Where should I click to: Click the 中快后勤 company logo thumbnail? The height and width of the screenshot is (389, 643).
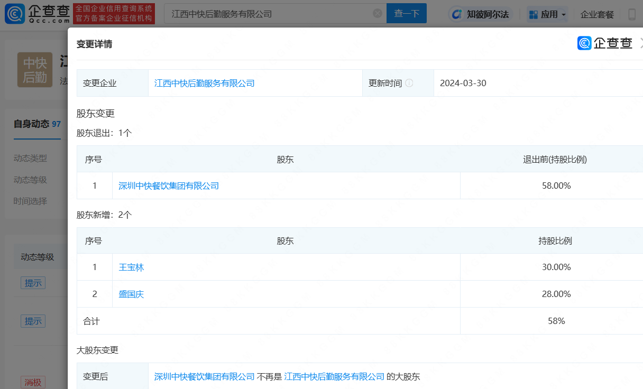pos(35,69)
